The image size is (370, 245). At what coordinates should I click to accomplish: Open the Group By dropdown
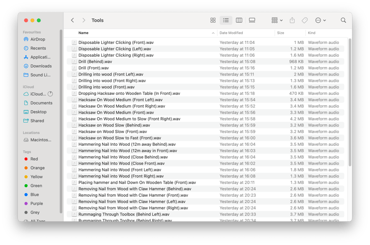(277, 20)
